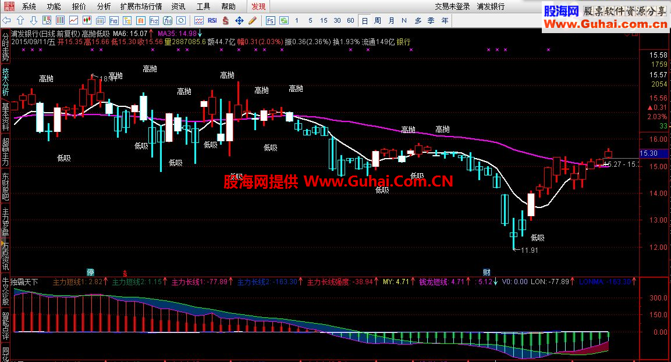Open the checklist report toolbar icon
Image resolution: width=671 pixels, height=362 pixels.
click(x=47, y=20)
